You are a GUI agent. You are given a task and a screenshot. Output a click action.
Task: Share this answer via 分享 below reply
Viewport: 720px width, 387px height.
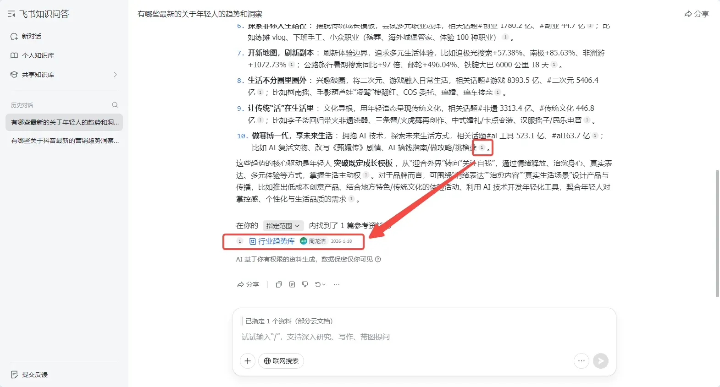point(248,284)
